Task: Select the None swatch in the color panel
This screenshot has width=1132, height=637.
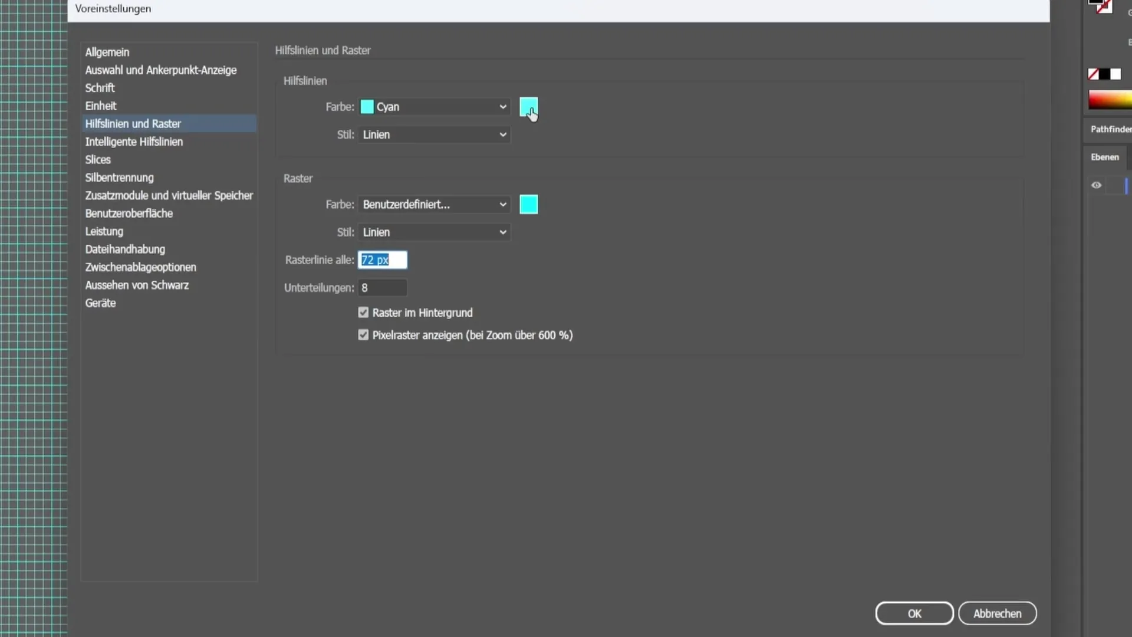Action: 1093,74
